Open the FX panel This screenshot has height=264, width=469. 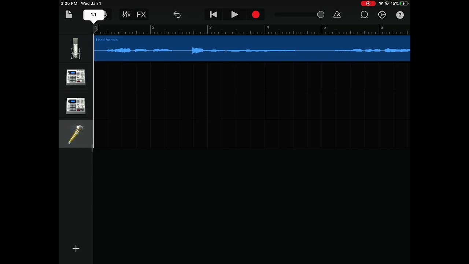tap(141, 15)
